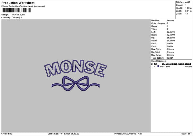Click the Last Saved date 19/12/2024

(65, 134)
